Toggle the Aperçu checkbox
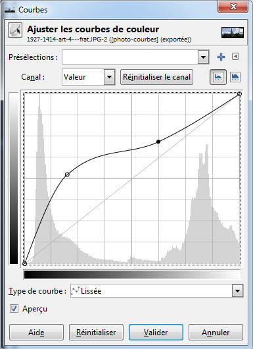Image resolution: width=253 pixels, height=349 pixels. point(14,309)
